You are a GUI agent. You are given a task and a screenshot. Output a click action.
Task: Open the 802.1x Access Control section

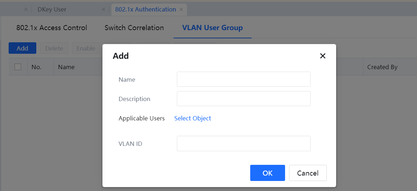click(x=52, y=28)
